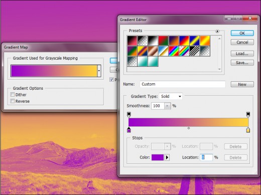Click the Gradient Map title bar text
Image resolution: width=261 pixels, height=195 pixels.
pos(16,47)
